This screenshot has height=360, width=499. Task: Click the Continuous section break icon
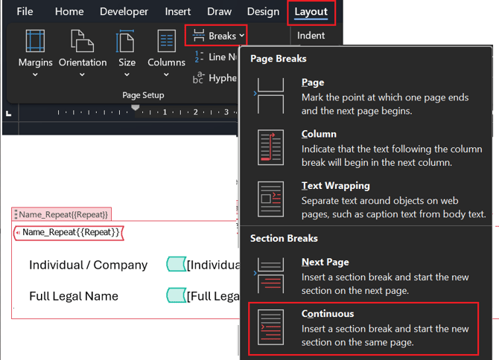[270, 327]
